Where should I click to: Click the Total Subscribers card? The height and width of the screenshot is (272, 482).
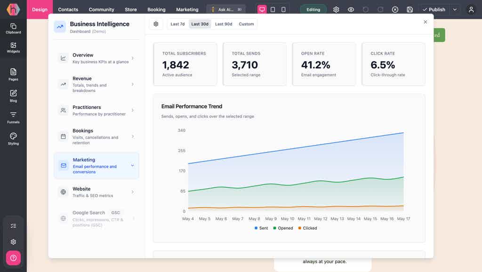click(x=185, y=64)
